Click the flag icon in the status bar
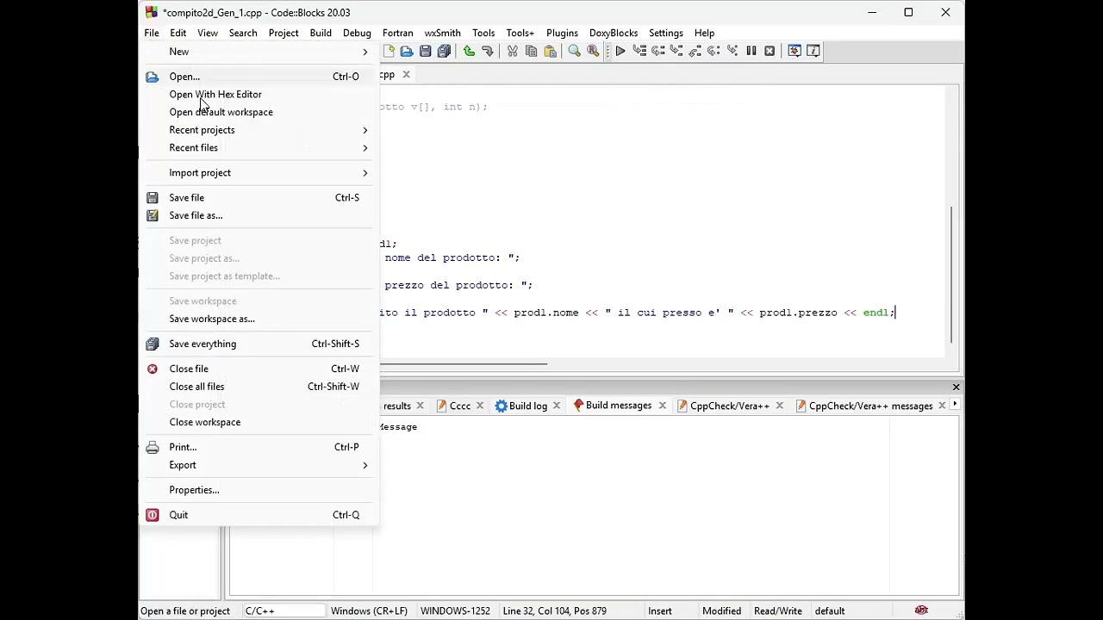 (921, 611)
